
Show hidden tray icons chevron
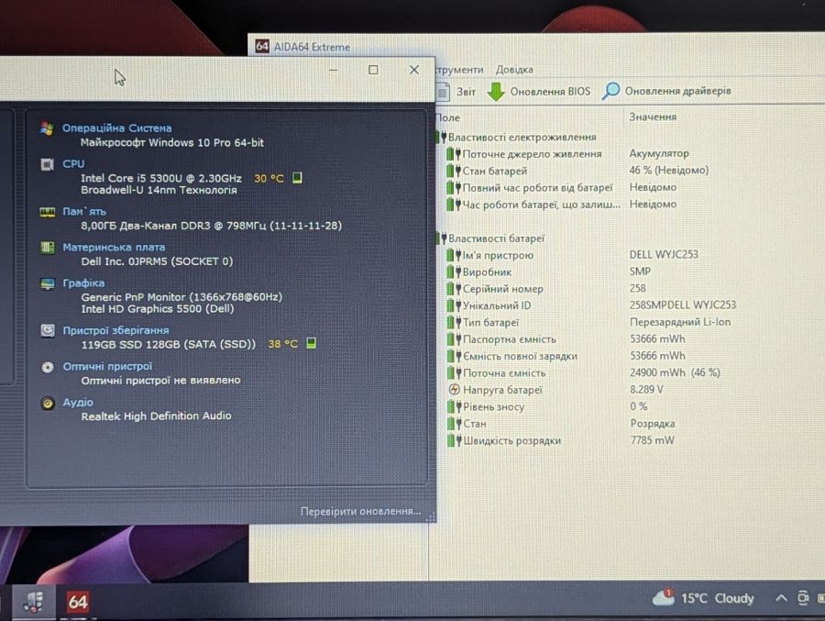[x=781, y=598]
